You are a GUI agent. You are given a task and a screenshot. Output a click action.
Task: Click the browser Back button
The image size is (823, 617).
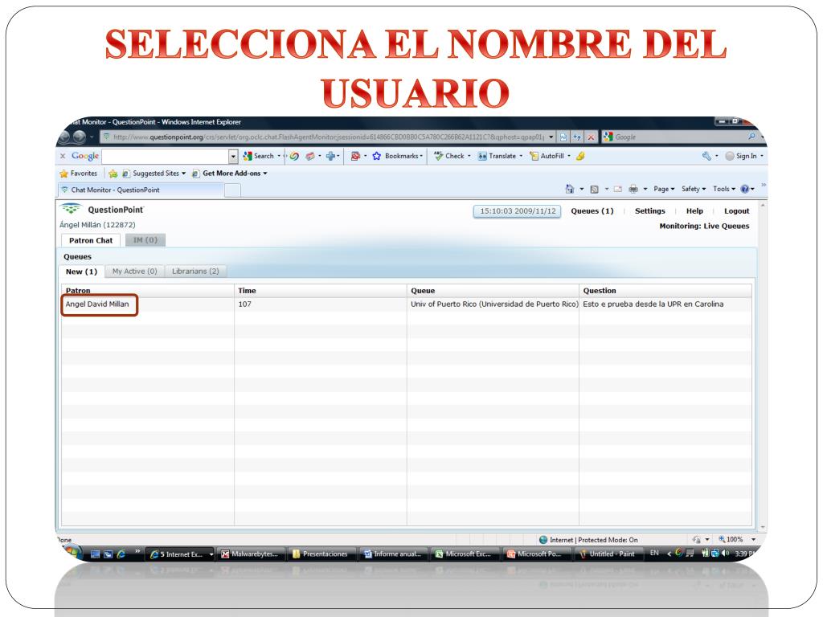64,137
